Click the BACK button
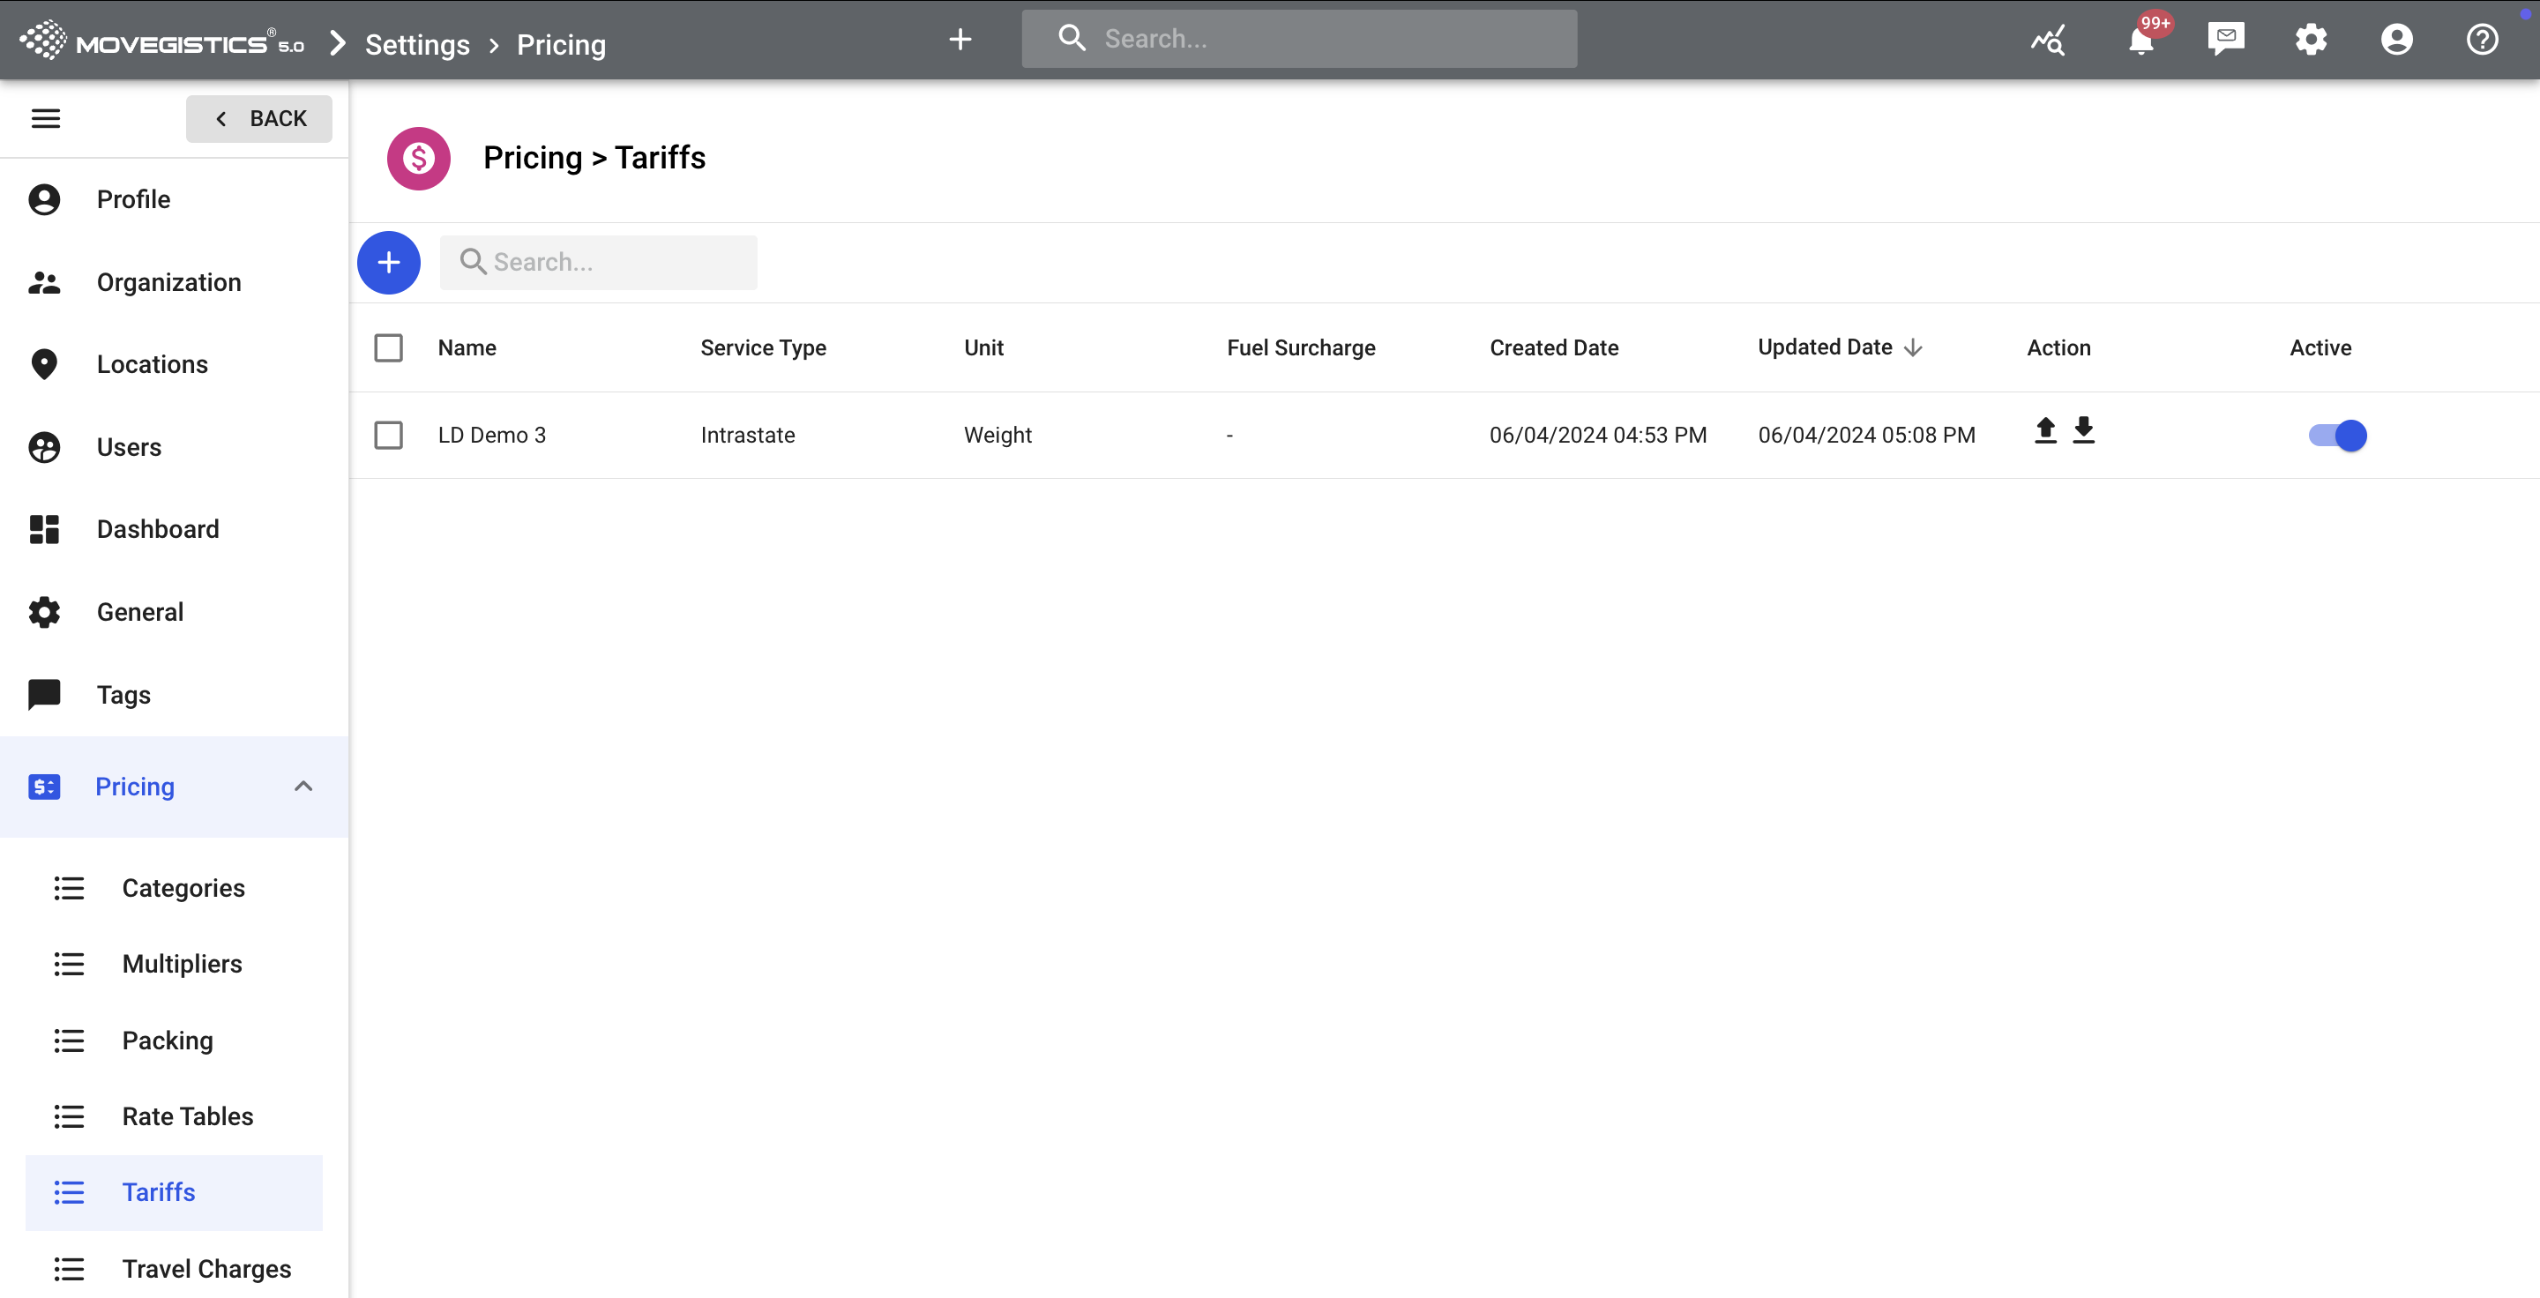Image resolution: width=2540 pixels, height=1298 pixels. click(259, 118)
